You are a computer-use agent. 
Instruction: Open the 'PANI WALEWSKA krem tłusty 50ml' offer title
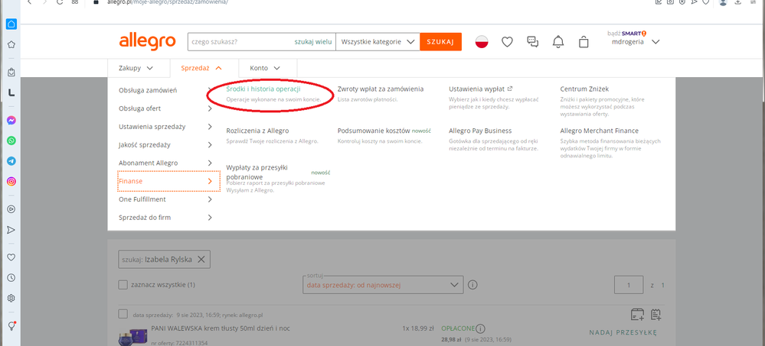click(221, 328)
